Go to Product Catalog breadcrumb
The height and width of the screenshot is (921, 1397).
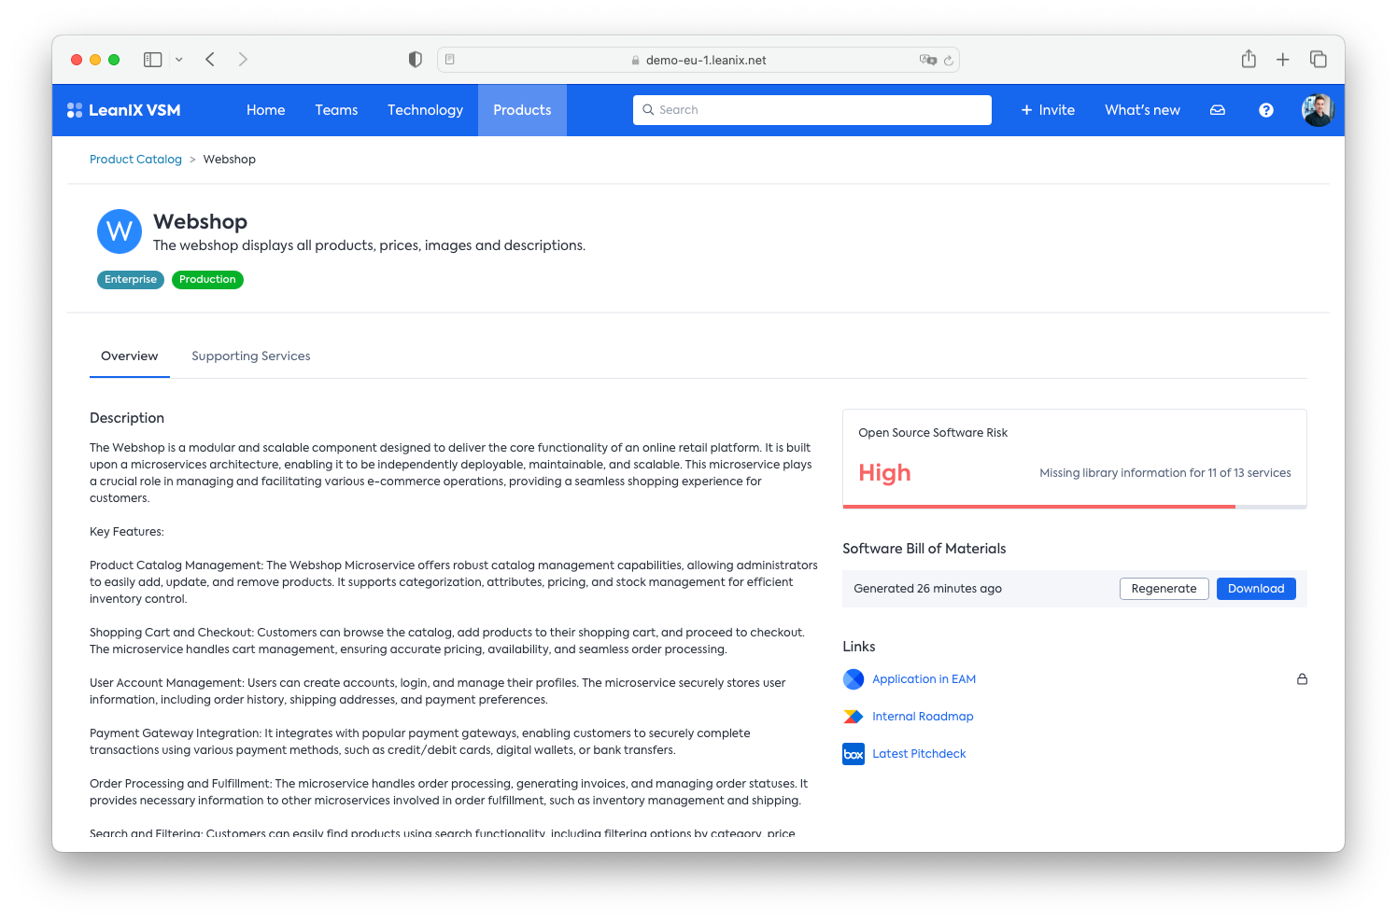pos(135,160)
